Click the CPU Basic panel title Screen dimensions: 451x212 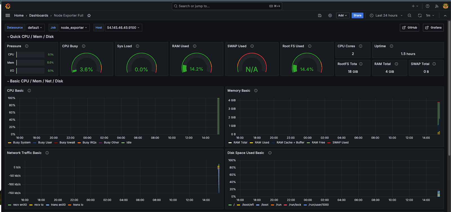(15, 91)
